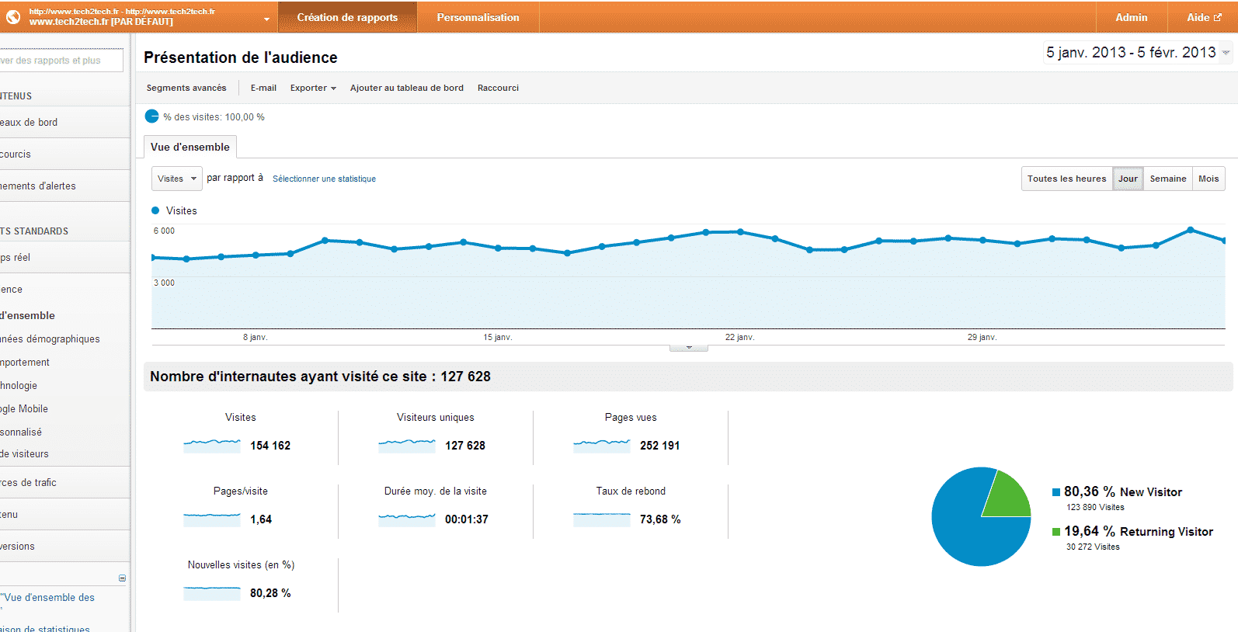The height and width of the screenshot is (632, 1238).
Task: Click Sélectionner une statistique link
Action: click(x=324, y=179)
